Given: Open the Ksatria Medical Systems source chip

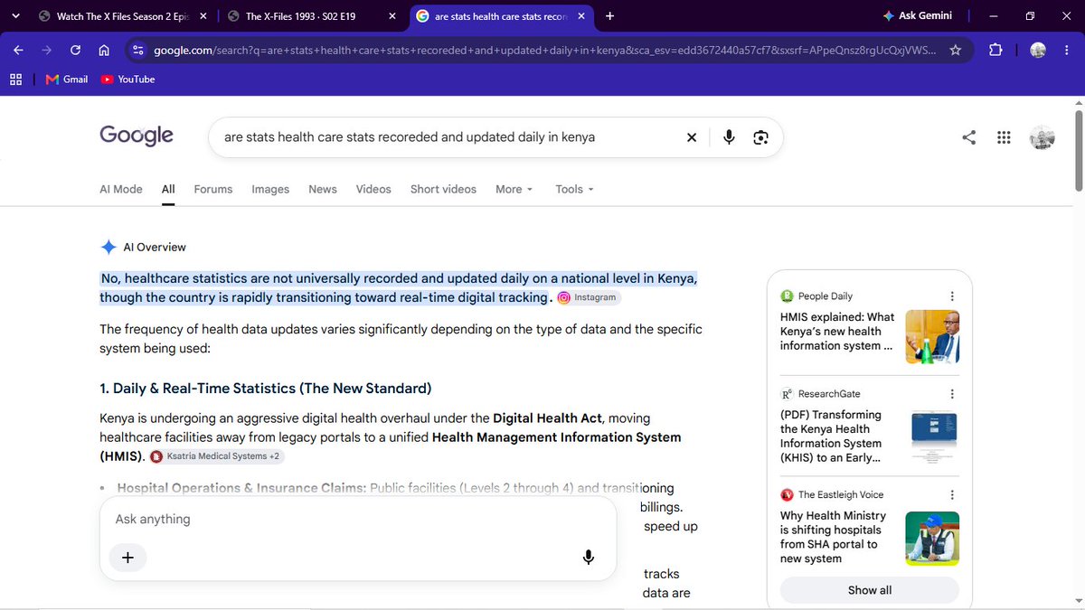Looking at the screenshot, I should pos(217,456).
